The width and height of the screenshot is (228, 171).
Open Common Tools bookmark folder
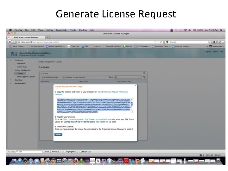[x=161, y=46]
